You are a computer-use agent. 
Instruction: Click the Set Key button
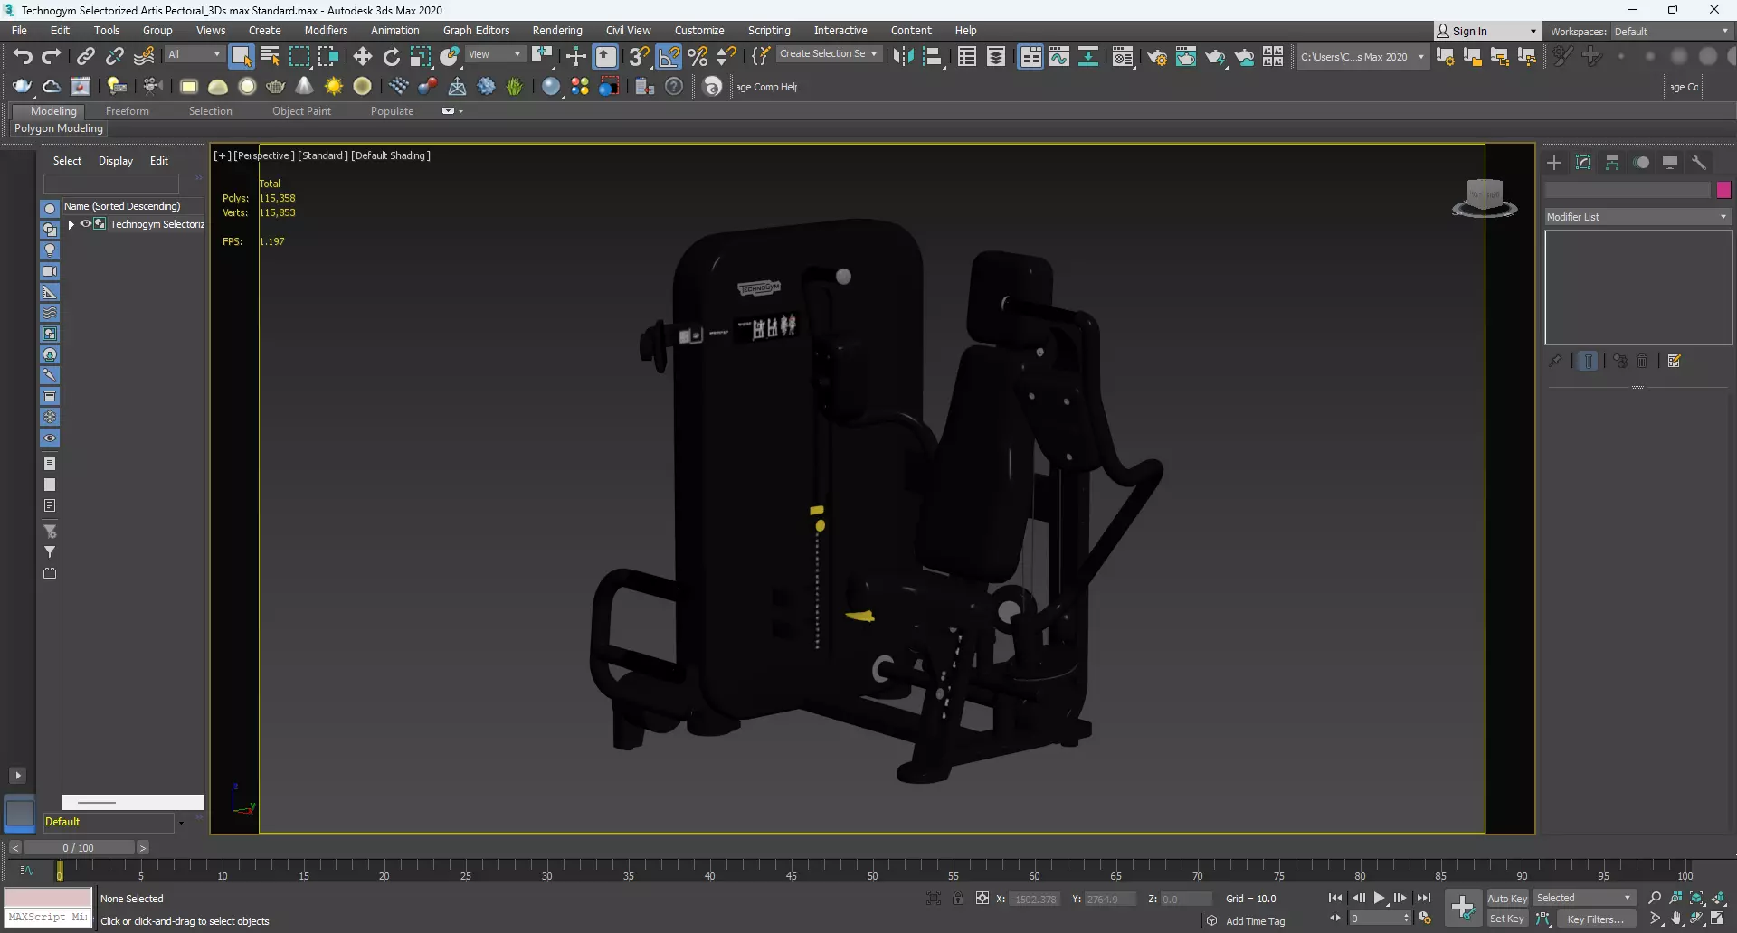coord(1507,919)
